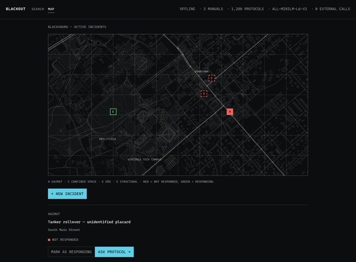Click the NOT RESPONDED status label

coord(65,240)
